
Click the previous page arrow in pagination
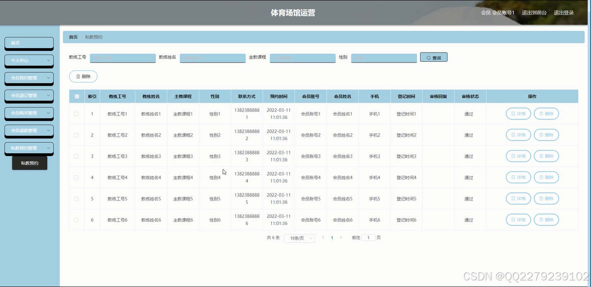click(x=323, y=238)
